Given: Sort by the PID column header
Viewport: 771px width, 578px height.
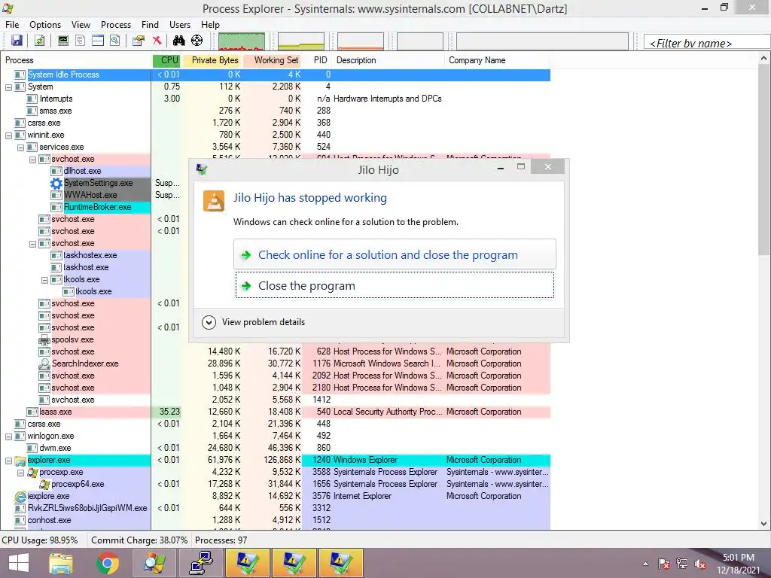Looking at the screenshot, I should (x=318, y=60).
